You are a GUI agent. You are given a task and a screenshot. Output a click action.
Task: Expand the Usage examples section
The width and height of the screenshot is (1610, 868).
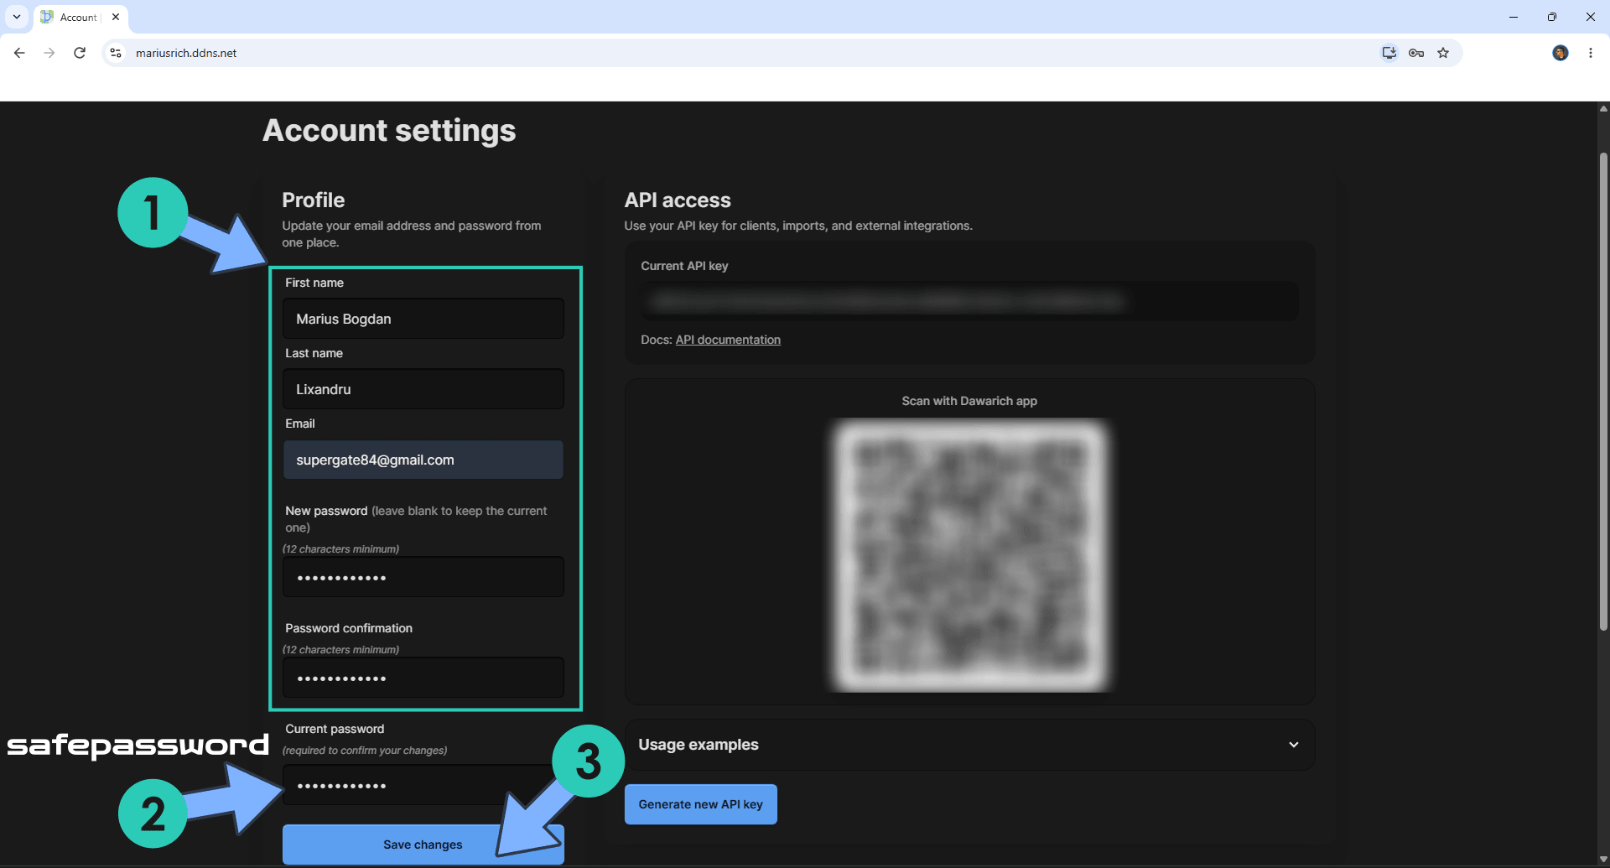click(x=970, y=745)
